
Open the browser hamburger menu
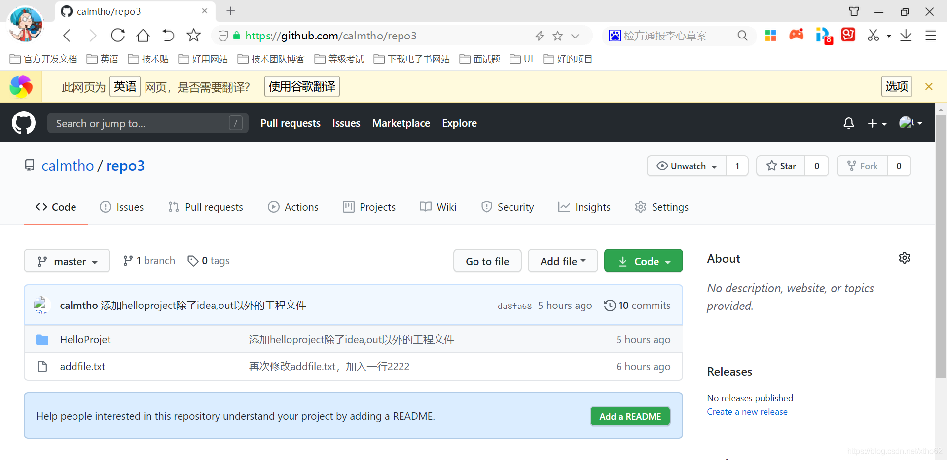(x=931, y=36)
